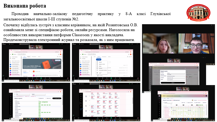217x122 pixels.
Task: Open Календарь sidebar item in the banner screenshot
Action: (x=13, y=59)
